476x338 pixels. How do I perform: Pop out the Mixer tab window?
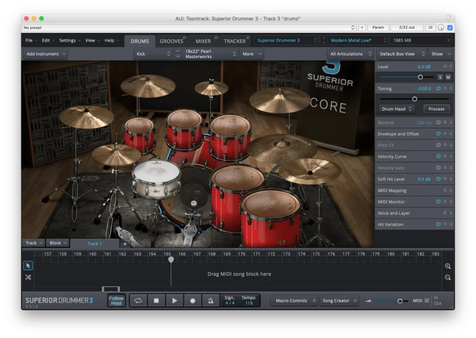tap(216, 38)
